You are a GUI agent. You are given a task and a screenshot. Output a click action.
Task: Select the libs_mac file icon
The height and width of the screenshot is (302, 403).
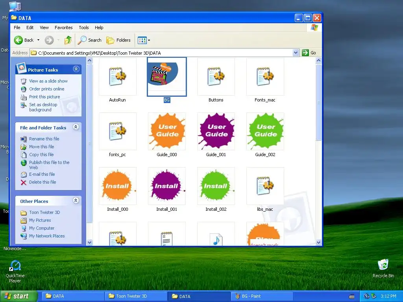click(x=265, y=186)
